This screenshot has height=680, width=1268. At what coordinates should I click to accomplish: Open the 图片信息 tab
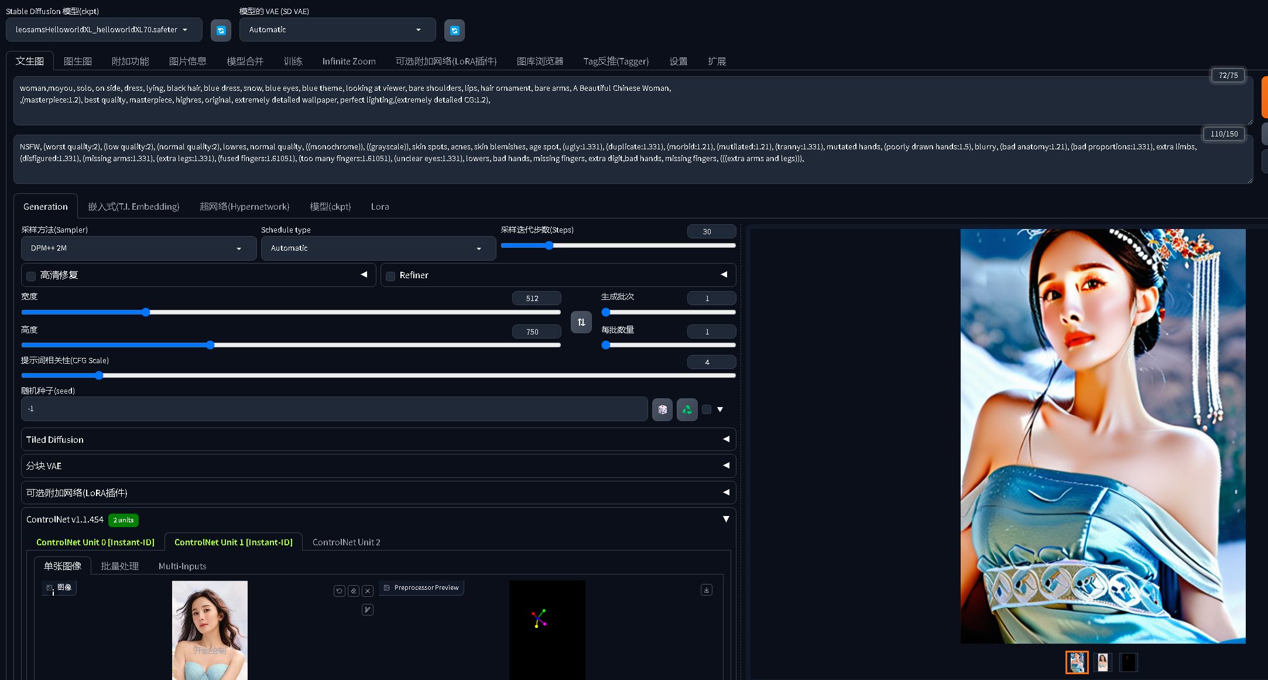point(188,61)
